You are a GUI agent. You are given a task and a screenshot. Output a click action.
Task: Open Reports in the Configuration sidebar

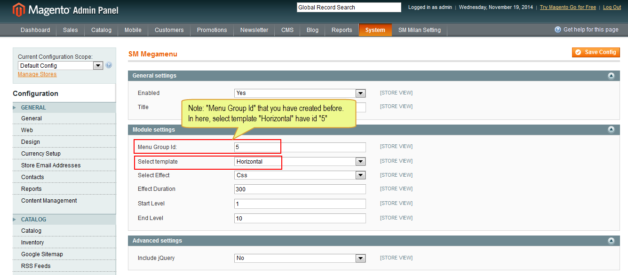32,189
